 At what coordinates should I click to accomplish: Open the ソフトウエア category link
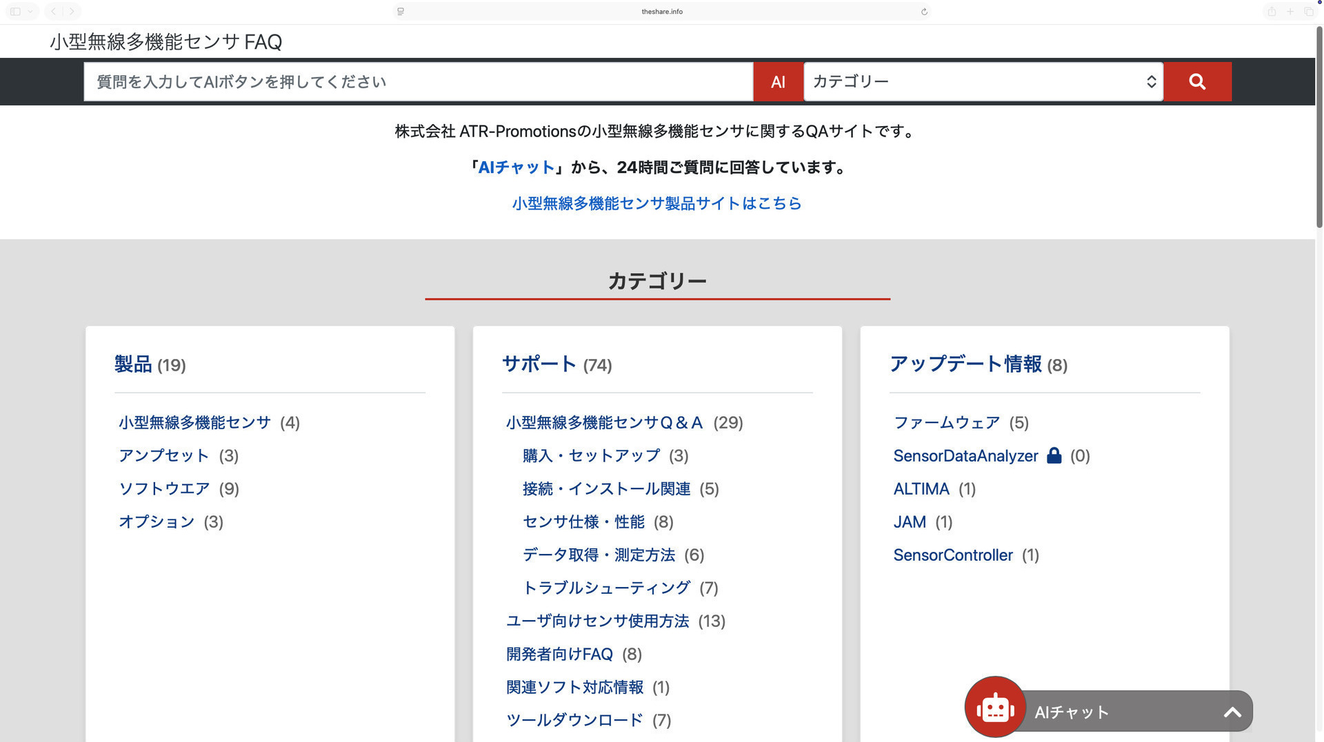click(x=164, y=488)
